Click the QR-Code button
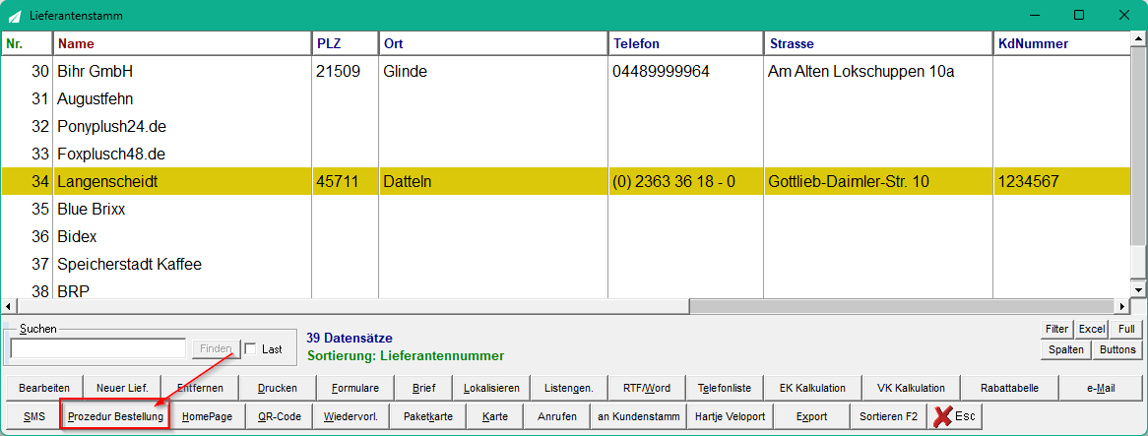The height and width of the screenshot is (436, 1148). (280, 416)
